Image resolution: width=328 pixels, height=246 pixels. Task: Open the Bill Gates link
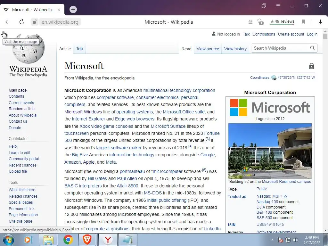(97, 178)
